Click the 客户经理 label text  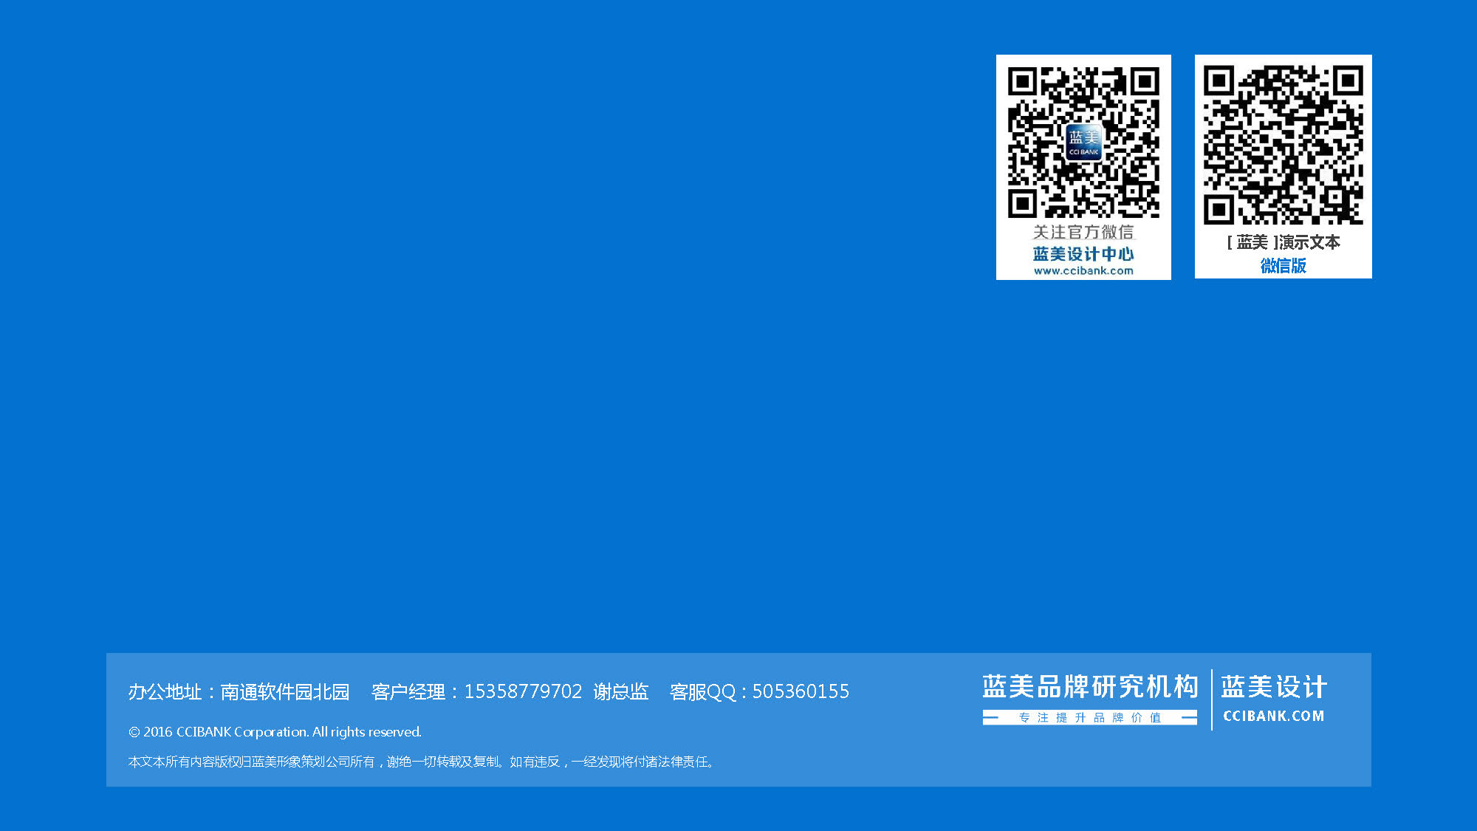[408, 692]
